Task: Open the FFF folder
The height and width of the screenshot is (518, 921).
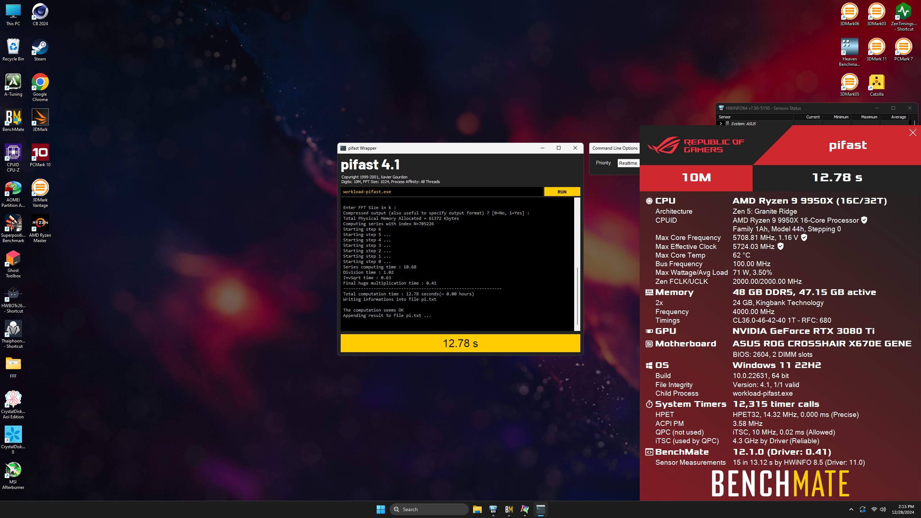Action: tap(13, 367)
